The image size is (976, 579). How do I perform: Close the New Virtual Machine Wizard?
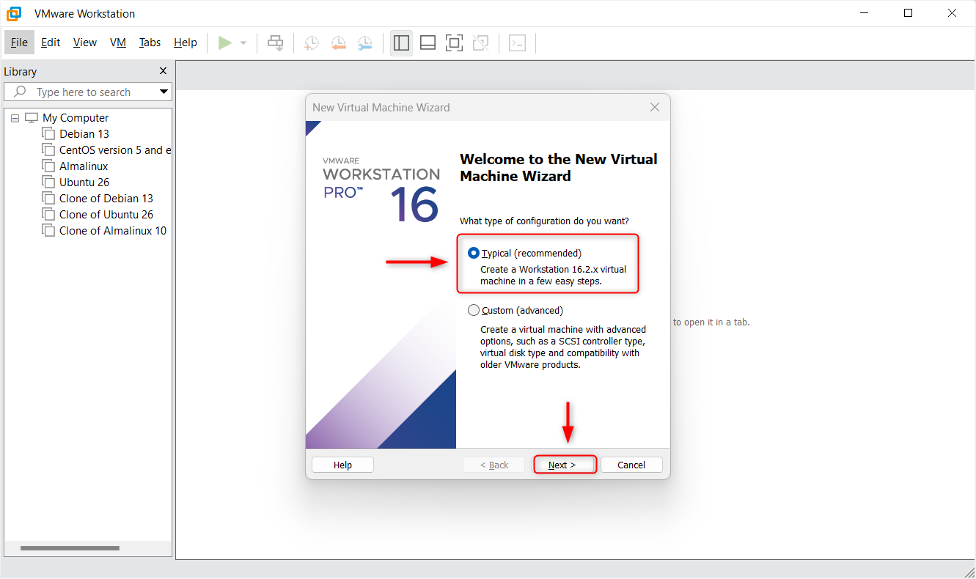(x=655, y=107)
